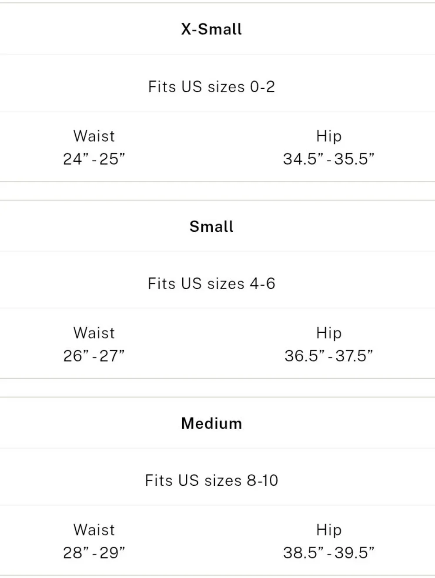Viewport: 435px width, 578px height.
Task: Select the X-Small size heading
Action: coord(211,29)
